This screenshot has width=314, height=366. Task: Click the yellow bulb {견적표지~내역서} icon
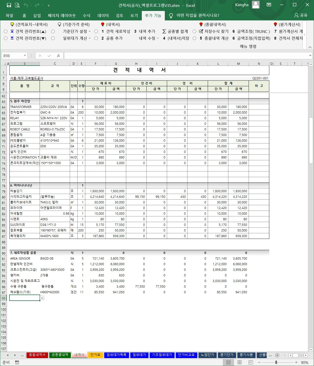click(x=12, y=25)
